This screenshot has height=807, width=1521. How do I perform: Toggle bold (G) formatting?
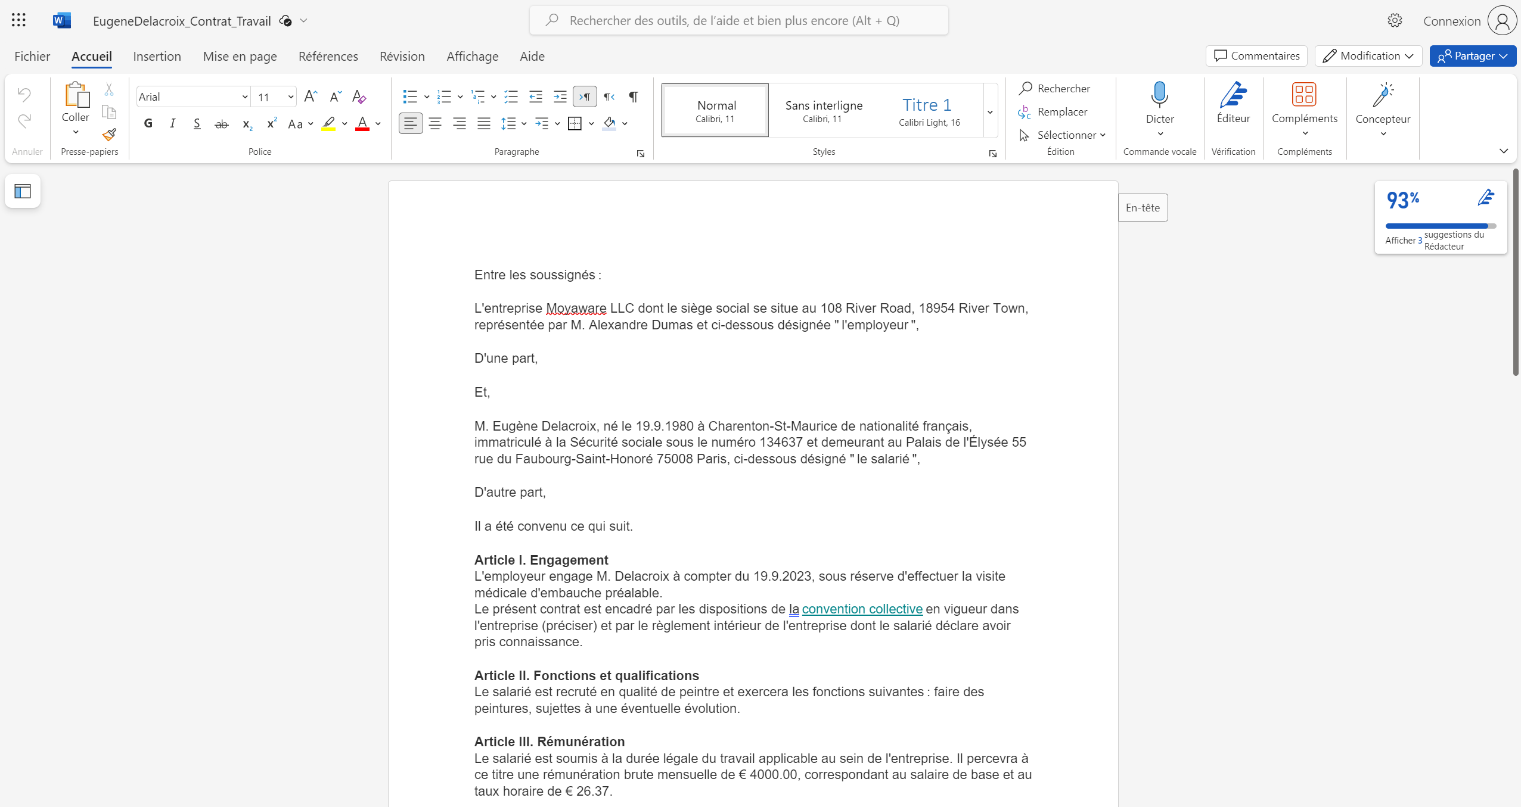[148, 123]
